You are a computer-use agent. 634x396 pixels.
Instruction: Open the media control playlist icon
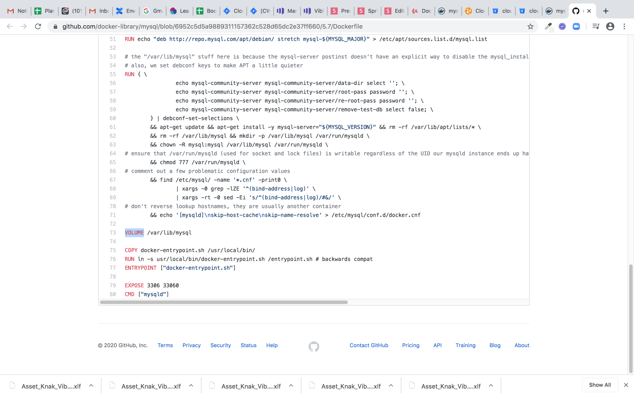[x=596, y=26]
